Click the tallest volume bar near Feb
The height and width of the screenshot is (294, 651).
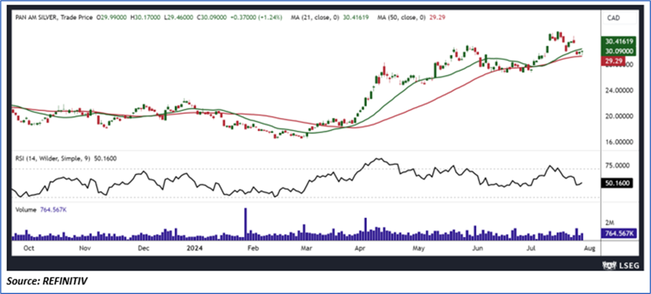pyautogui.click(x=245, y=224)
